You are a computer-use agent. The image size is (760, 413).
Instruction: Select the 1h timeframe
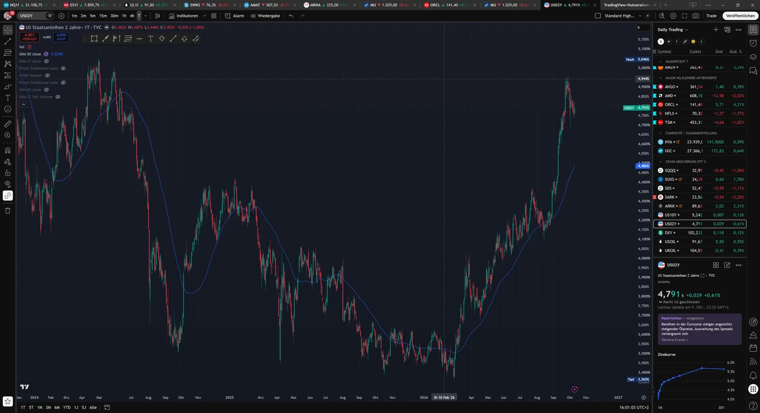tap(124, 16)
